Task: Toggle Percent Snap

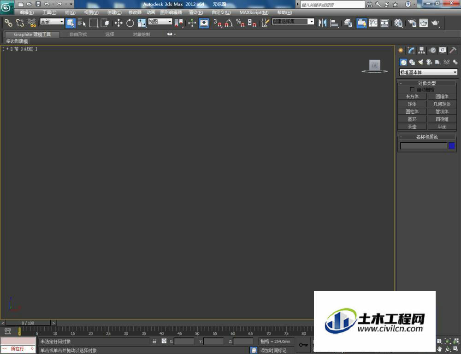Action: [241, 23]
